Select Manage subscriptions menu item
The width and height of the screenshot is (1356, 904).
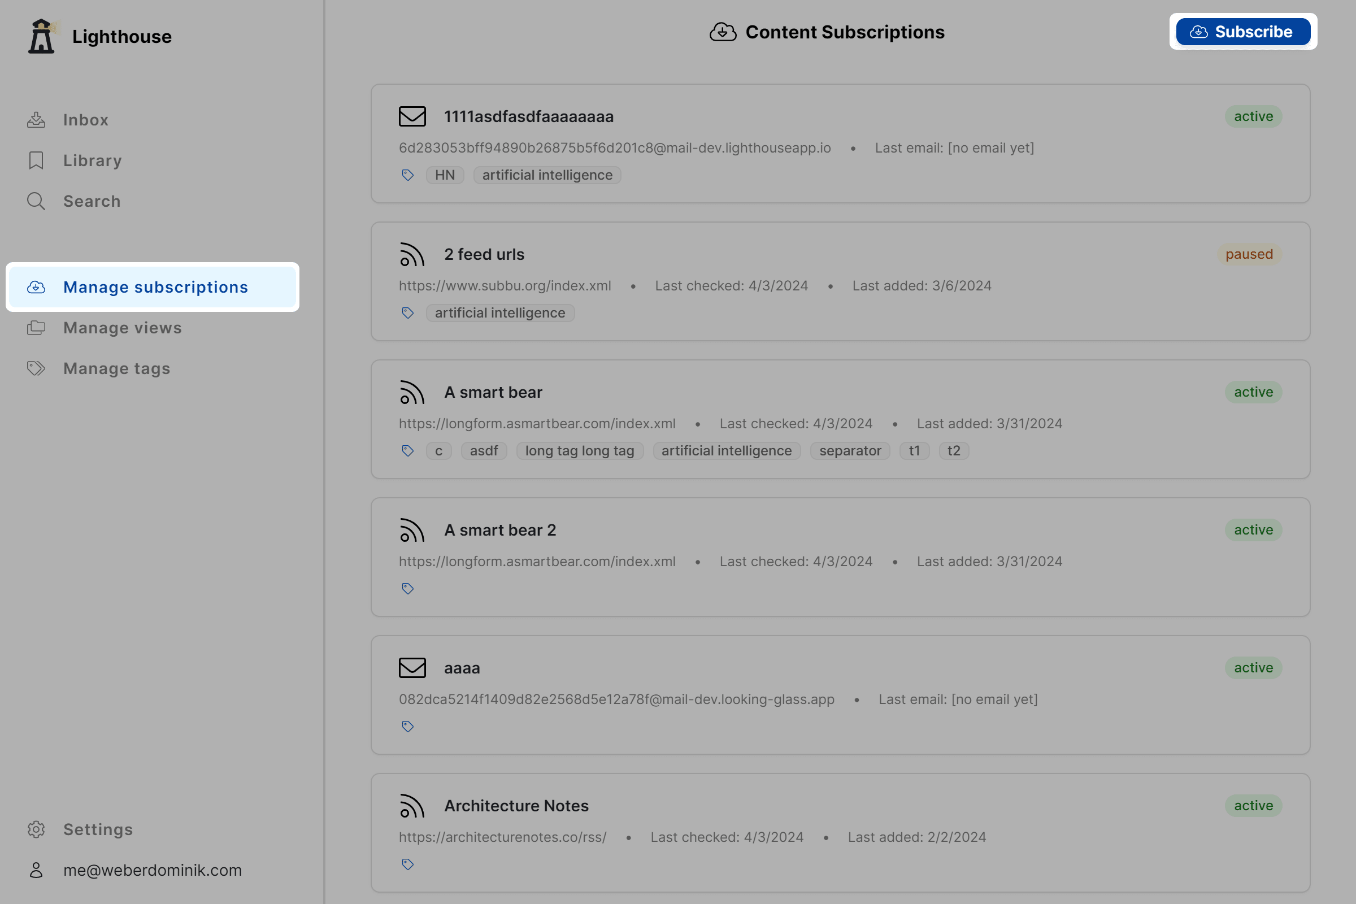pos(155,287)
